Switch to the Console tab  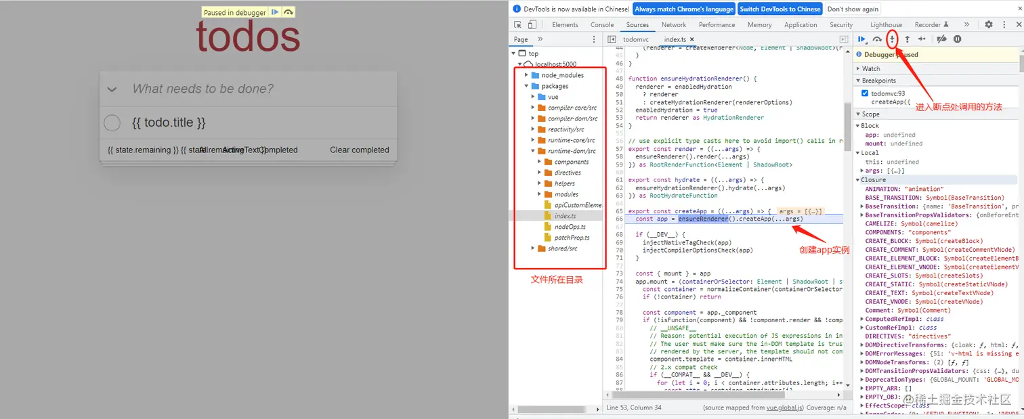[x=602, y=24]
